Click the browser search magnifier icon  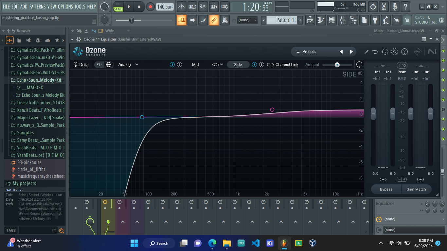61,231
